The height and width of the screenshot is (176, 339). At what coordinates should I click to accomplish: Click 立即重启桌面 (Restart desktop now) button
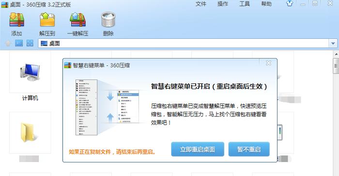(x=198, y=149)
